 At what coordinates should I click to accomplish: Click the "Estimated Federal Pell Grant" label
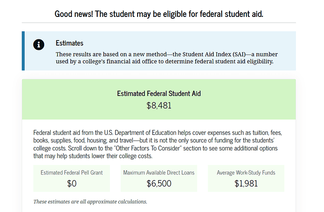[x=72, y=173]
